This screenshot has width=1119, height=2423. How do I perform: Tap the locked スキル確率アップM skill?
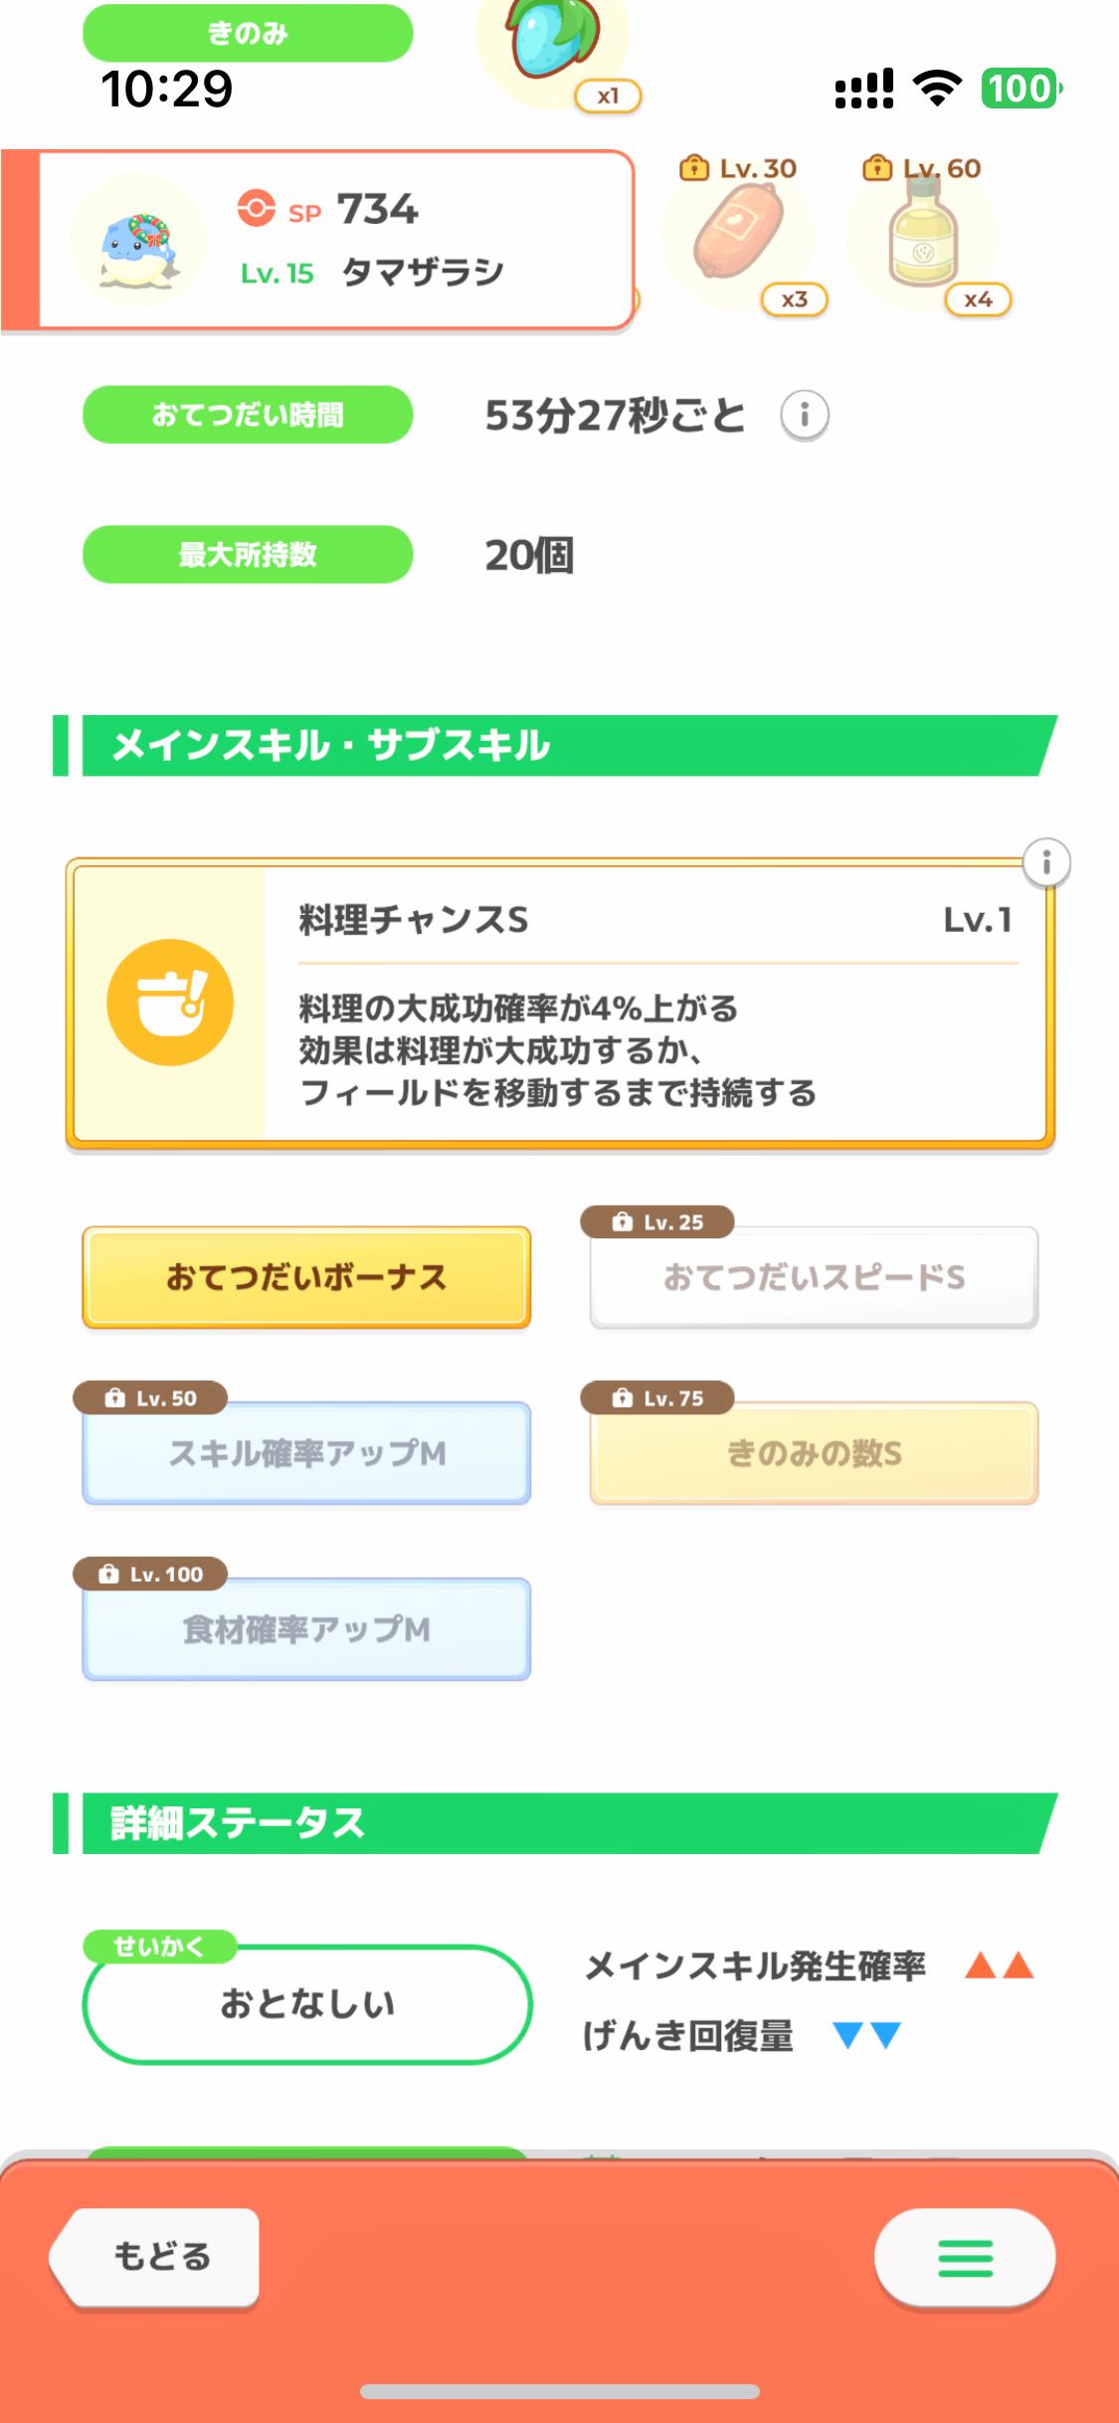306,1453
